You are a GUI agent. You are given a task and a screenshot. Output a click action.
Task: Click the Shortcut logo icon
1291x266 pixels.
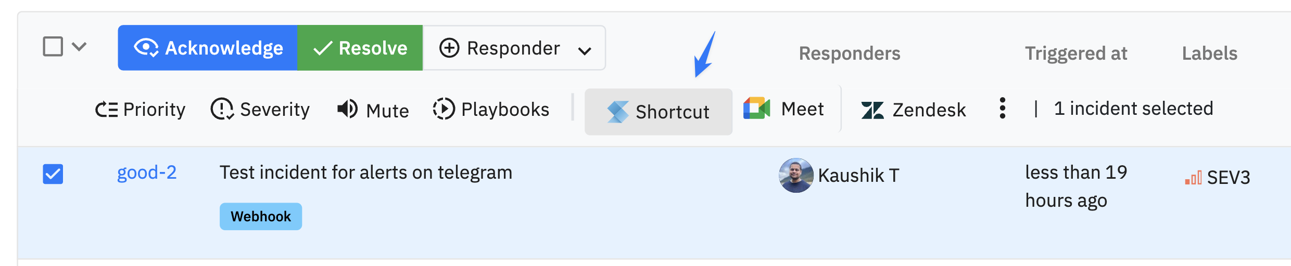pos(618,112)
